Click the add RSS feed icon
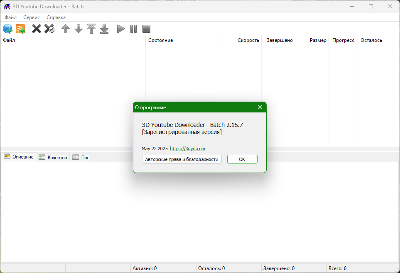Image resolution: width=400 pixels, height=273 pixels. click(x=20, y=29)
